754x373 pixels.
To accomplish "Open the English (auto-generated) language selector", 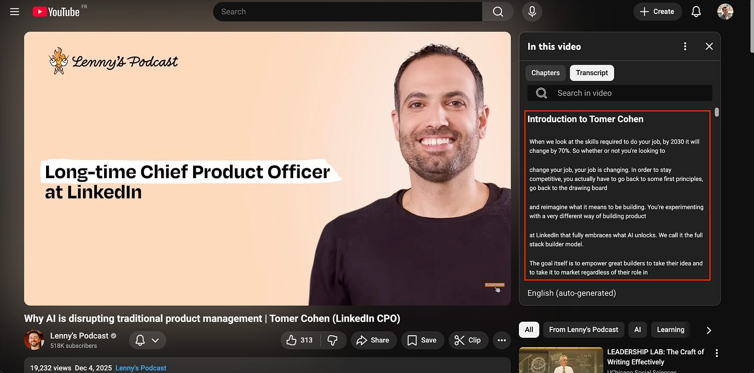I will tap(571, 293).
